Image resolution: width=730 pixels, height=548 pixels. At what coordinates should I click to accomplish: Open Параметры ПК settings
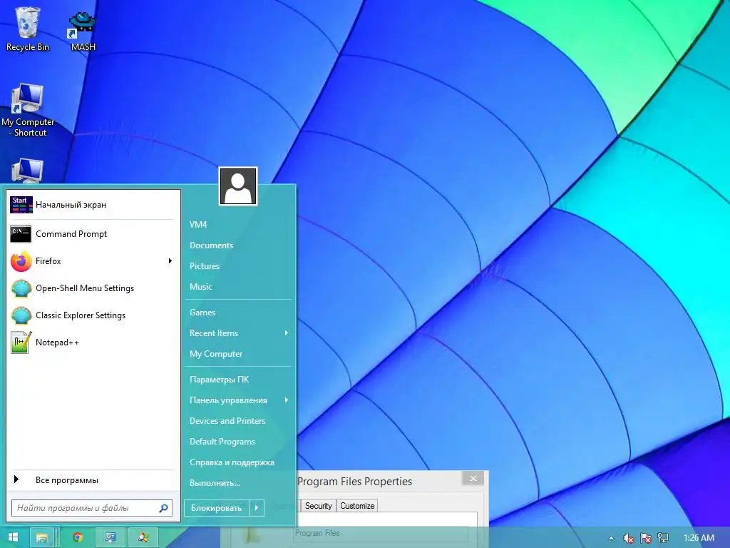point(220,380)
